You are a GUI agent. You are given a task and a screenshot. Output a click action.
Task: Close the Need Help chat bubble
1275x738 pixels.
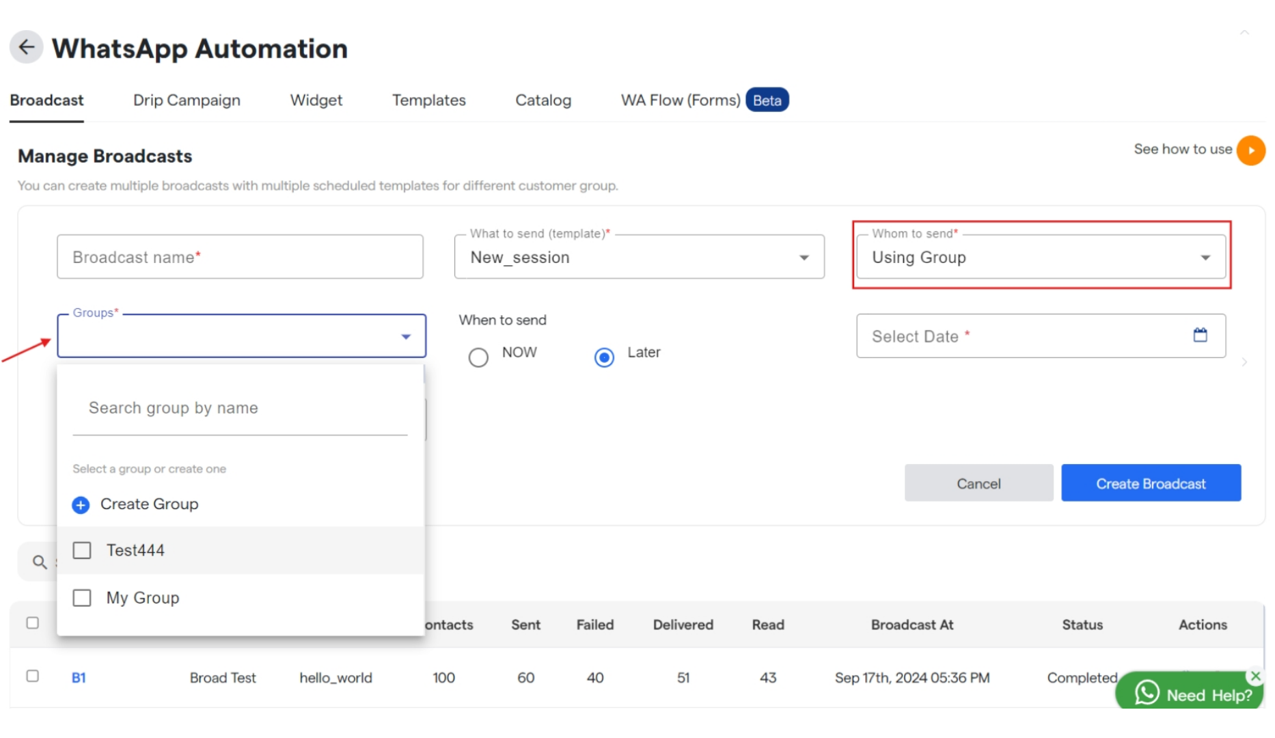pyautogui.click(x=1255, y=676)
